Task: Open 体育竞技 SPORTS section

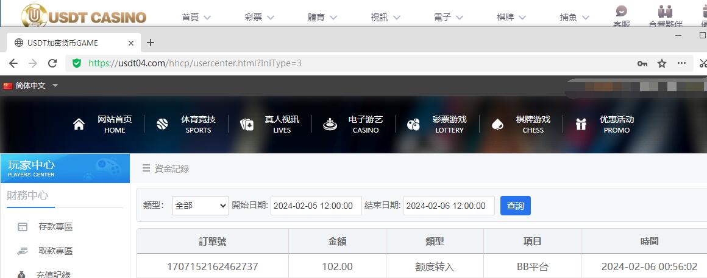Action: pos(199,125)
